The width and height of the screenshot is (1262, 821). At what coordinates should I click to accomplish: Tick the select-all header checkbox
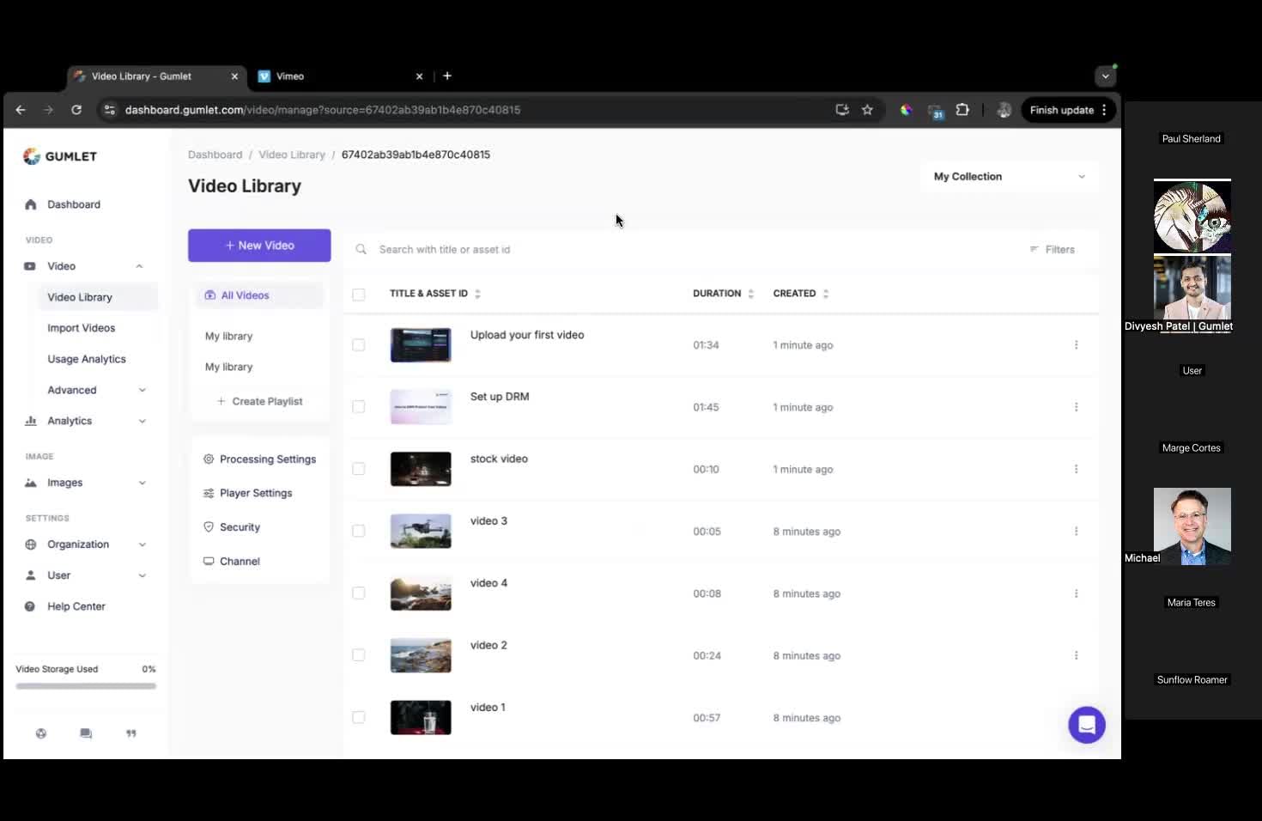coord(359,295)
